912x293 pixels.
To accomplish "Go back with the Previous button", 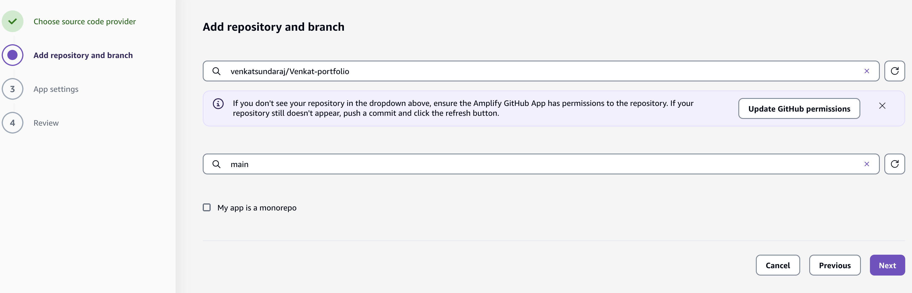I will [834, 265].
